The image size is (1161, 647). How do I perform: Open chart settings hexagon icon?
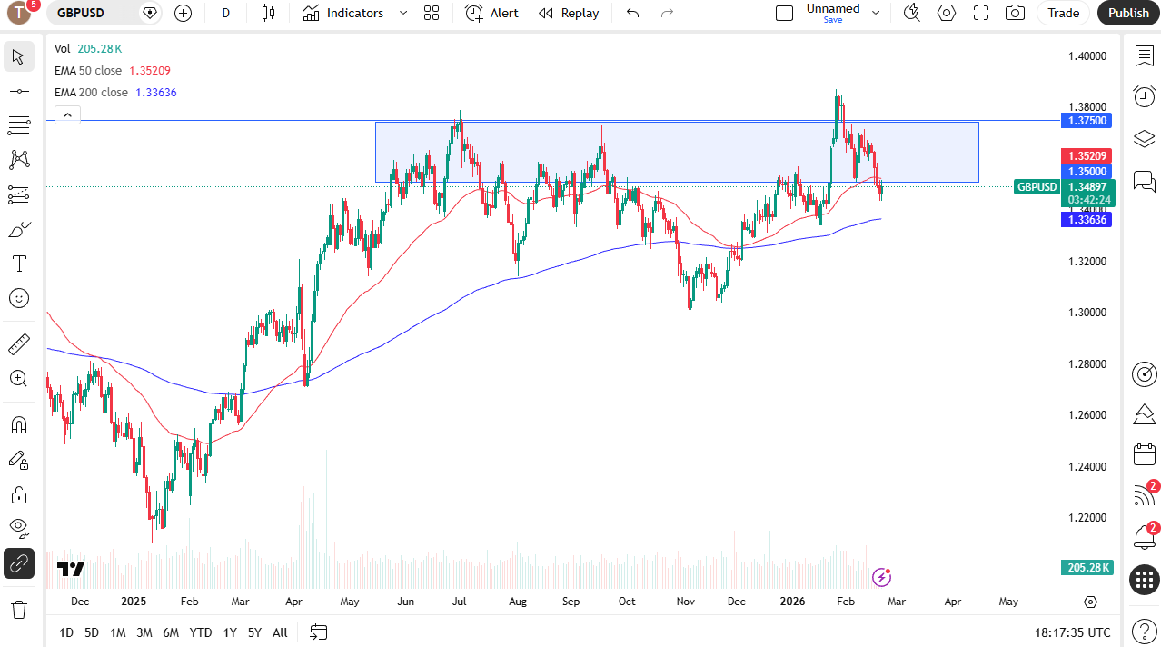pos(947,13)
